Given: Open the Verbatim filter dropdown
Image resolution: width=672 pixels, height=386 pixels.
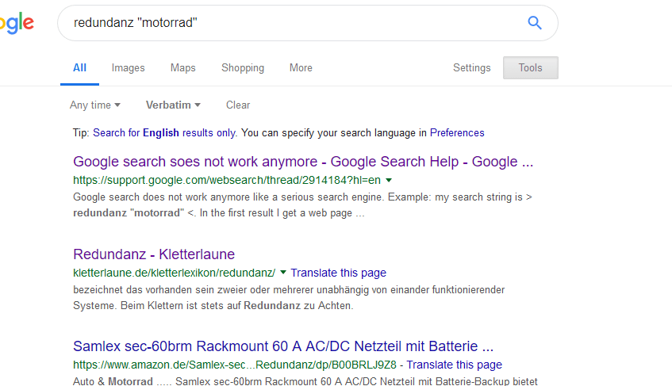Looking at the screenshot, I should click(x=173, y=105).
